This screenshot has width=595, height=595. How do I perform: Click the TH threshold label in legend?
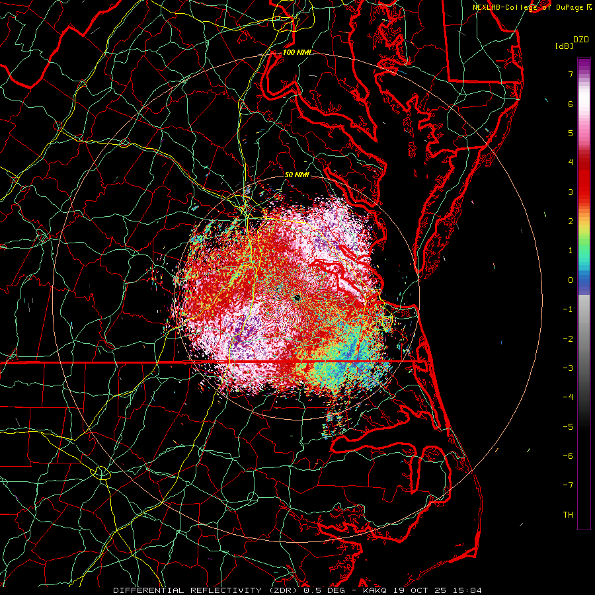(x=568, y=515)
